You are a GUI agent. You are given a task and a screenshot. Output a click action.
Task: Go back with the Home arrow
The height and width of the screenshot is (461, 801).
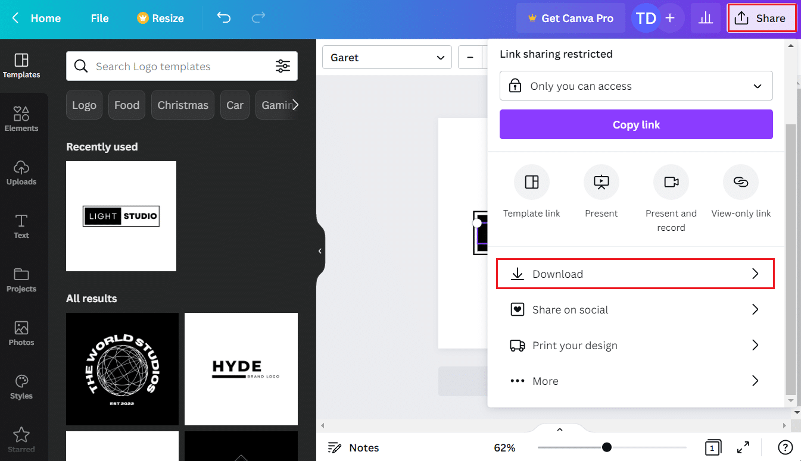pos(15,18)
